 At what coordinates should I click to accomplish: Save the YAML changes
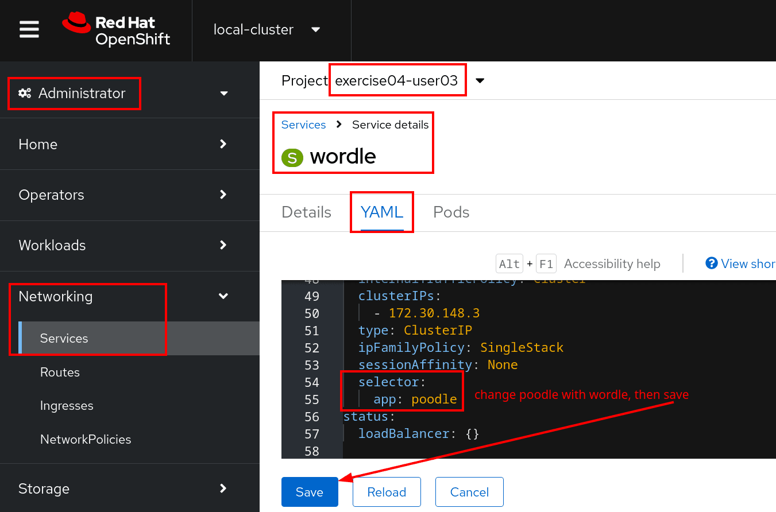pos(310,492)
